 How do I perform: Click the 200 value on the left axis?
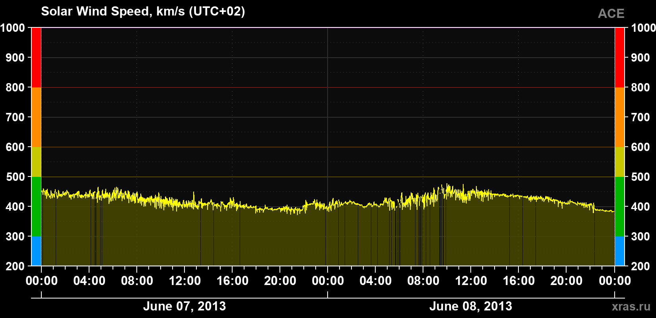(x=16, y=266)
